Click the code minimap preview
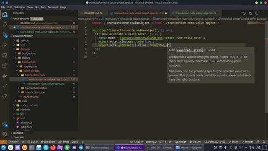The height and width of the screenshot is (151, 268). tap(256, 23)
